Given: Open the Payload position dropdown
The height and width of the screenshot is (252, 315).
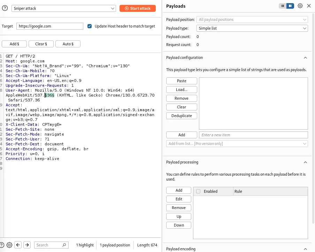Looking at the screenshot, I should click(252, 20).
